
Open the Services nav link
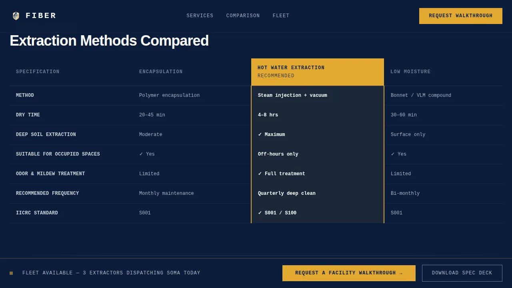[x=200, y=16]
